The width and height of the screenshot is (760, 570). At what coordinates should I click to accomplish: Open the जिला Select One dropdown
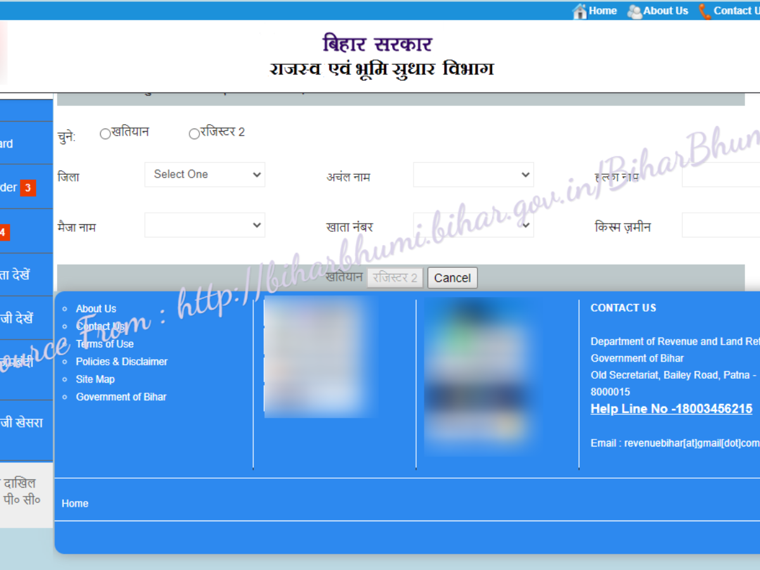205,175
